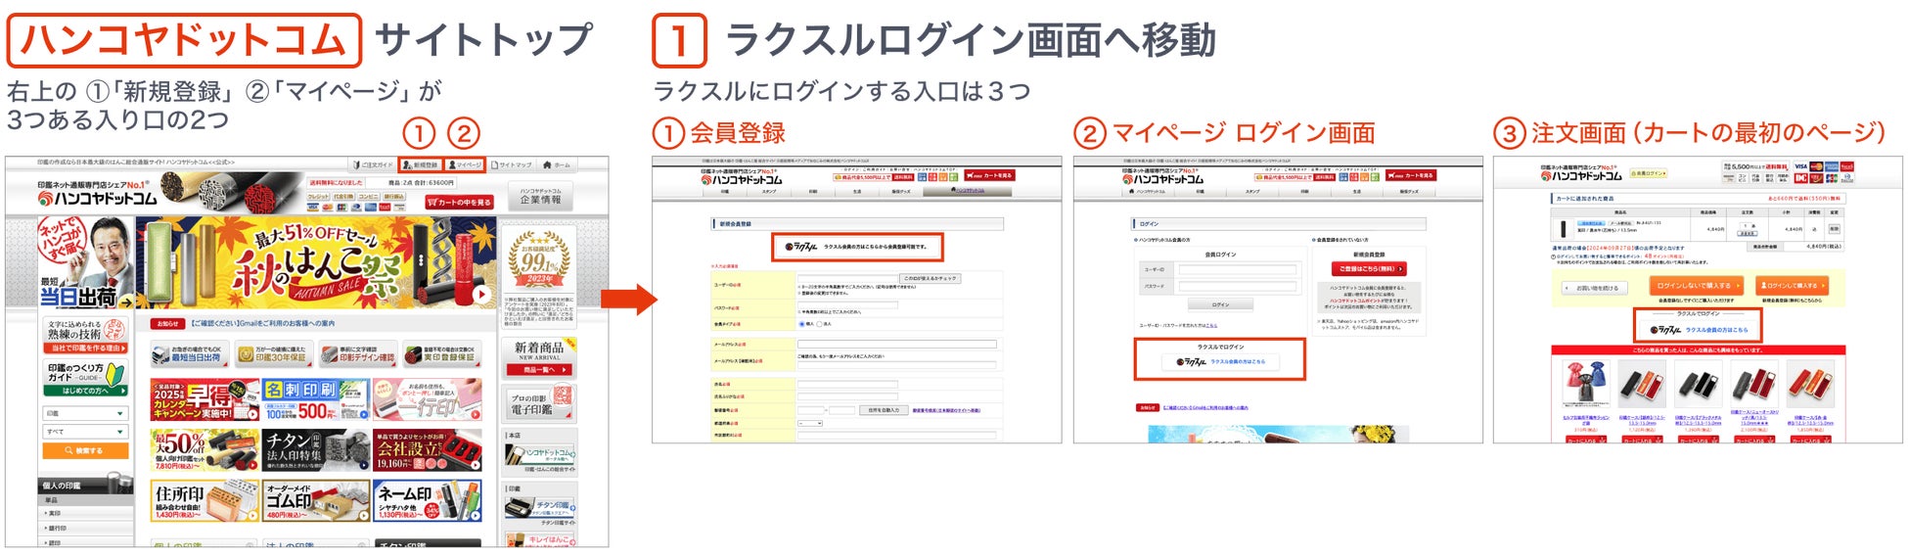1908x557 pixels.
Task: Click orange ログインしないで購入する button
Action: click(1699, 286)
